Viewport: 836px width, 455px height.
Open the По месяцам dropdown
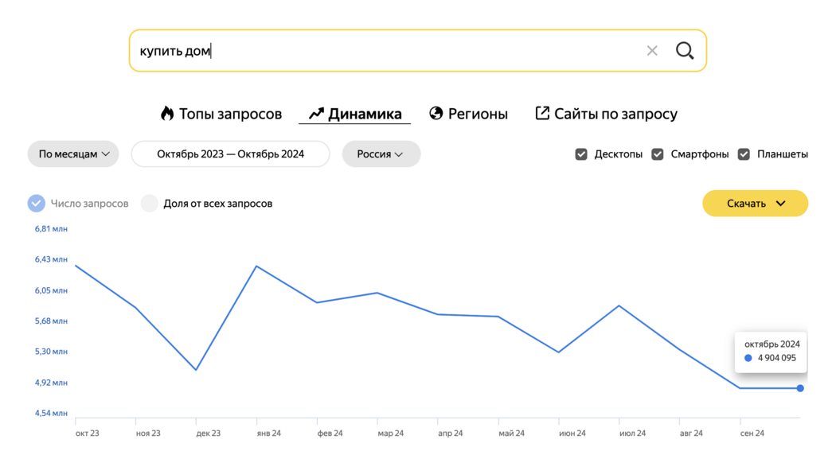pos(73,154)
